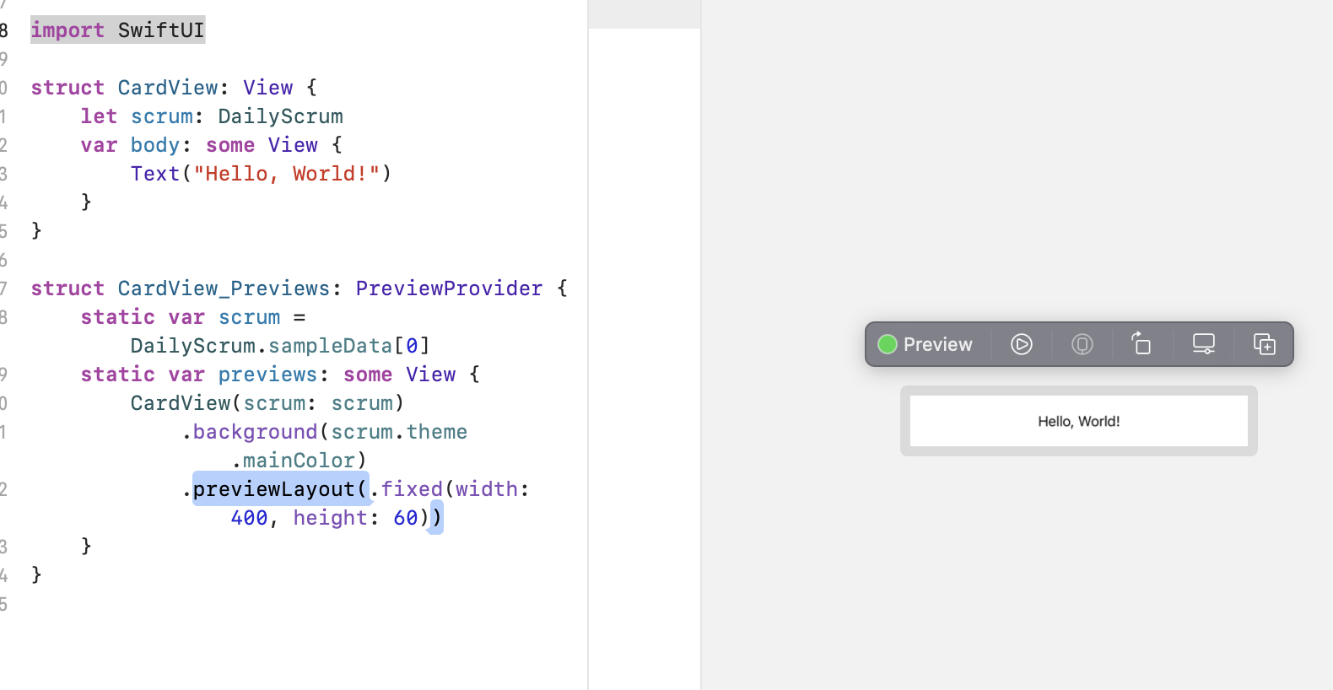Click the import SwiftUI statement
Screen dimensions: 1333x690
117,30
